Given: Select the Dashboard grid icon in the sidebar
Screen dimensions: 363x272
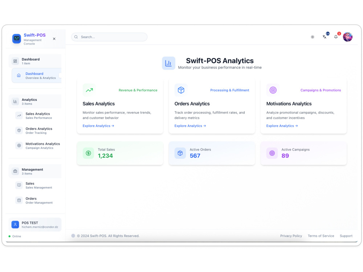Looking at the screenshot, I should [x=15, y=61].
